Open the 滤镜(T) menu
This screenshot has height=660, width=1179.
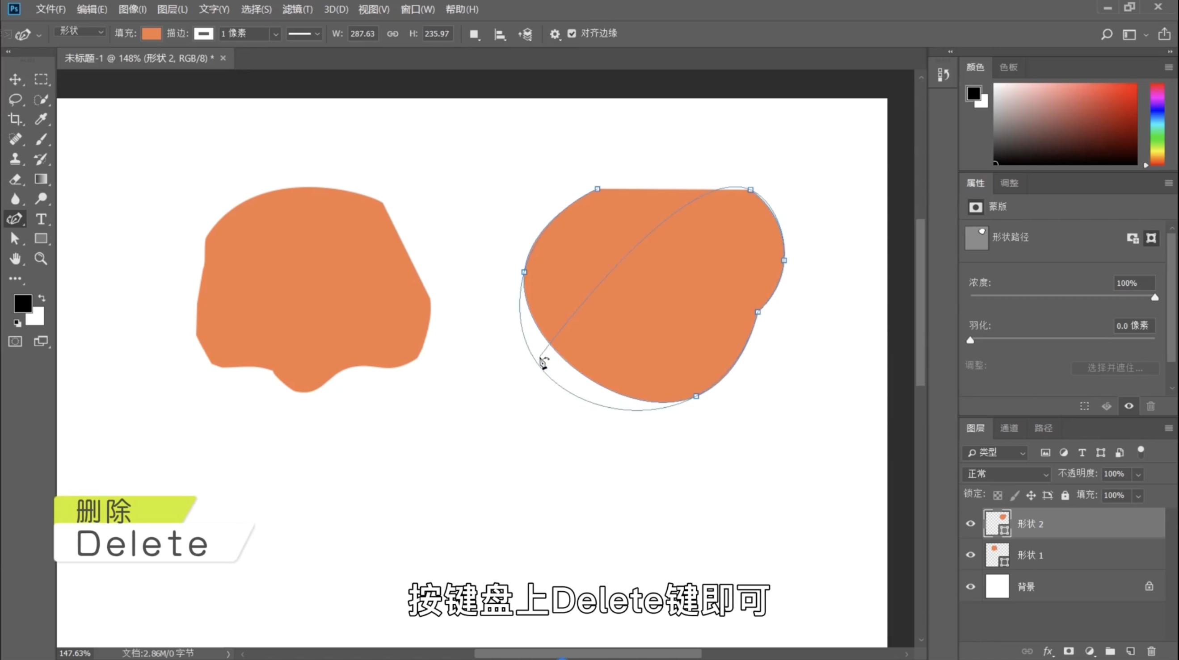[x=297, y=9]
